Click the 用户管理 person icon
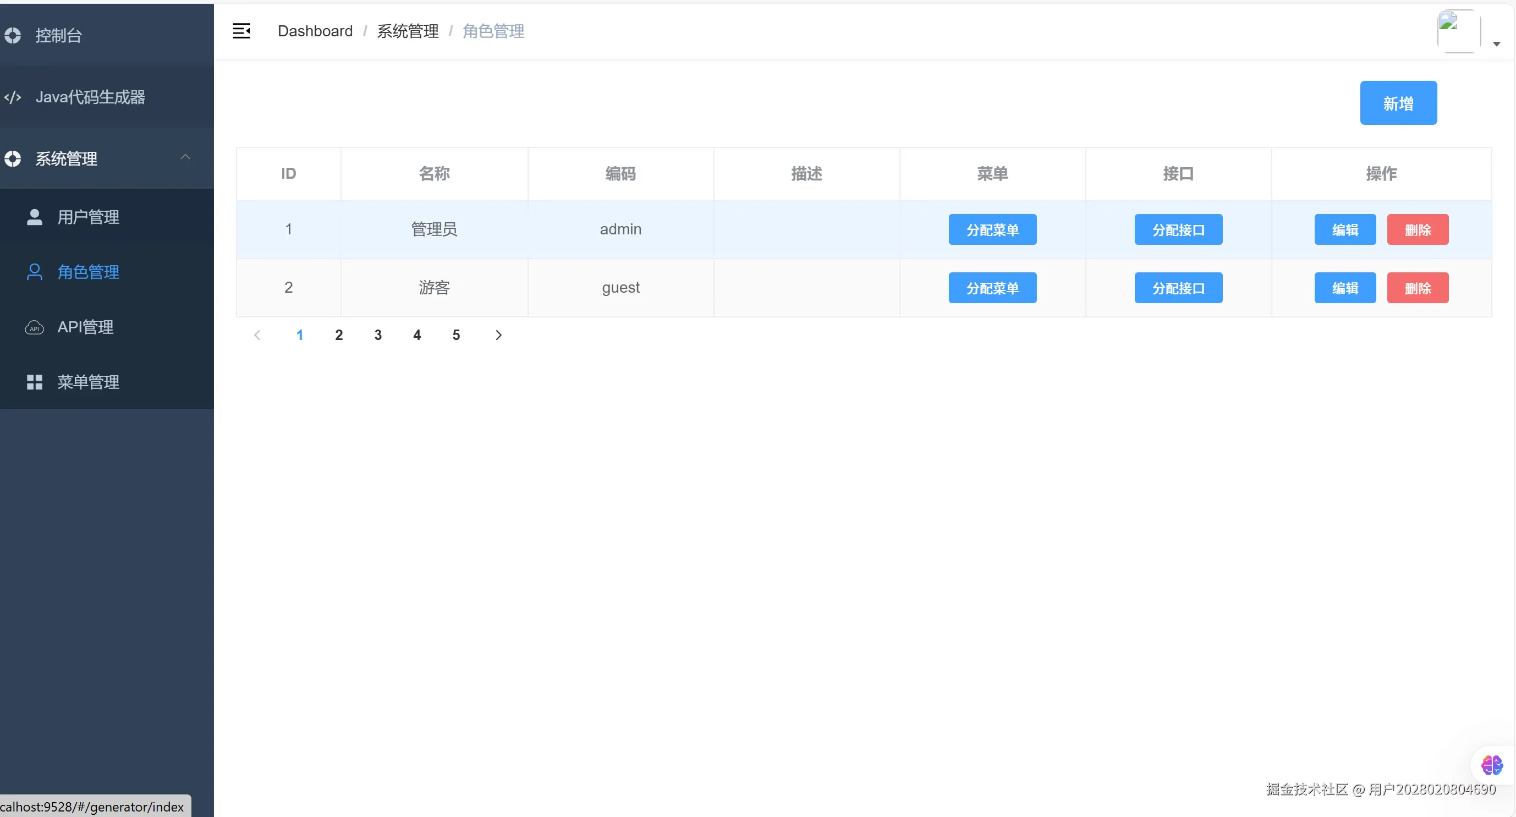 point(35,217)
